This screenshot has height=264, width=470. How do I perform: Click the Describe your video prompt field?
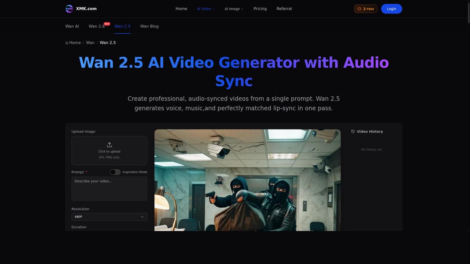109,189
